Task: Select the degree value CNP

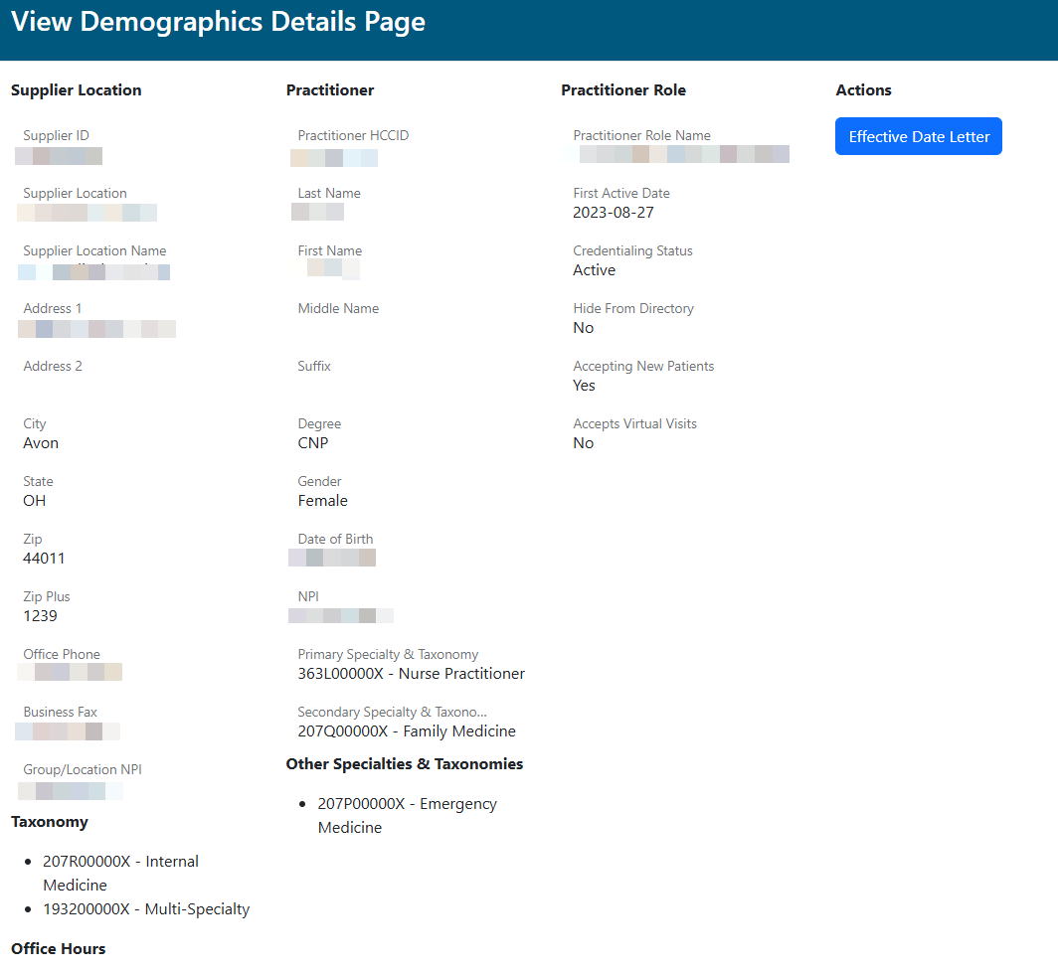Action: (x=312, y=443)
